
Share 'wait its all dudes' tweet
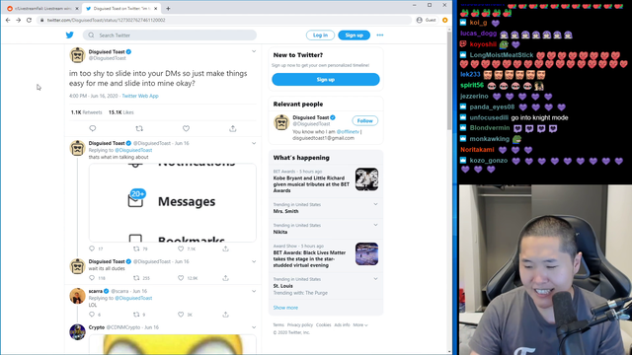point(225,278)
